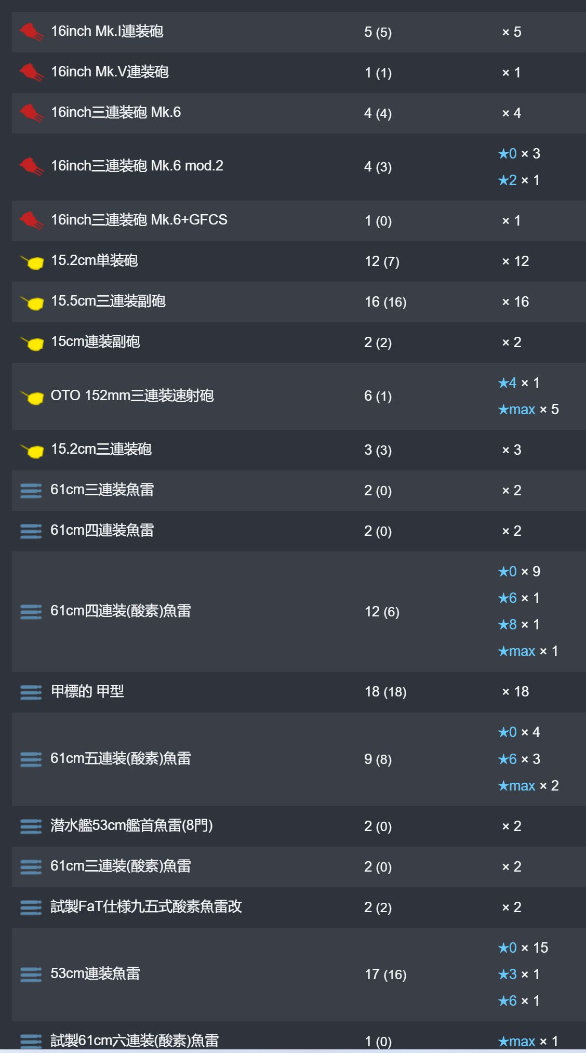This screenshot has height=1053, width=586.
Task: Click yellow icon for 15cm連装副砲
Action: (x=32, y=343)
